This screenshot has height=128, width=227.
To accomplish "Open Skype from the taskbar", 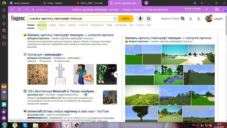I will click(25, 125).
